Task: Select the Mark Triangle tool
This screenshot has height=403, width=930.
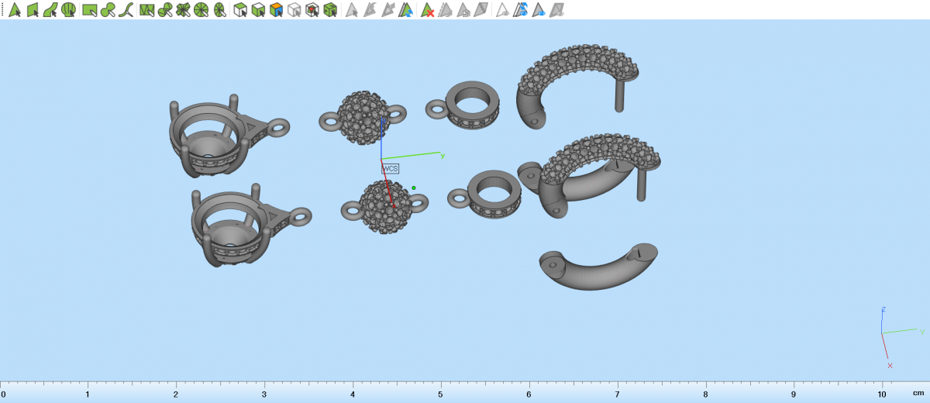Action: click(14, 10)
